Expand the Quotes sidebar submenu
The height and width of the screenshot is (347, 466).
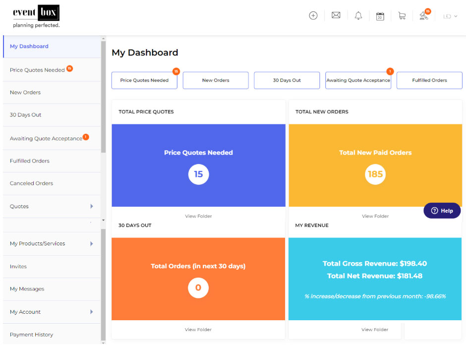[92, 206]
